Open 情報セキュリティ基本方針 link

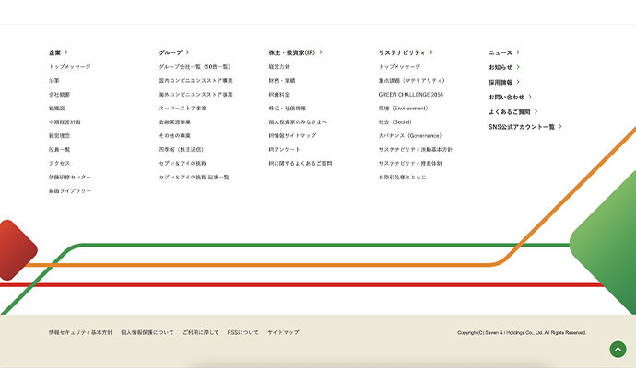(x=80, y=332)
